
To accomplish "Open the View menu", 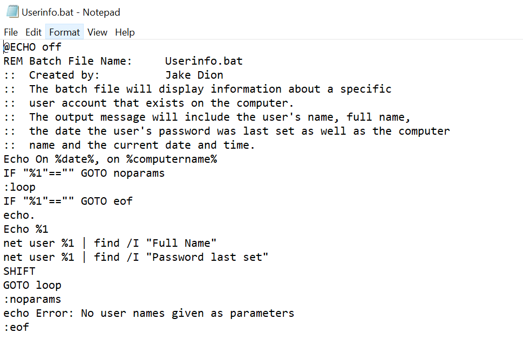I will pos(97,32).
